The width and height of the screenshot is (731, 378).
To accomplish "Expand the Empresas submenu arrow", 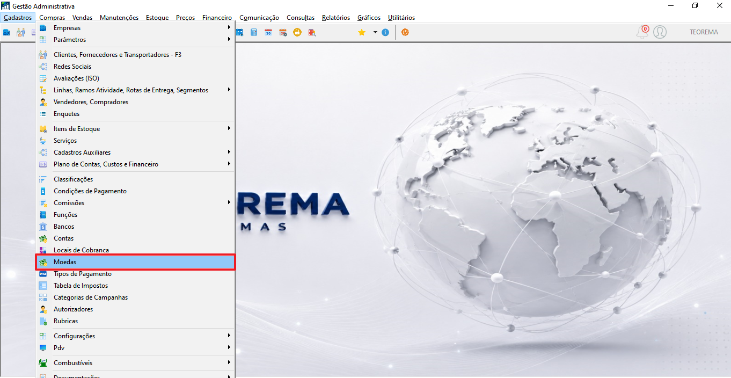I will click(x=229, y=27).
